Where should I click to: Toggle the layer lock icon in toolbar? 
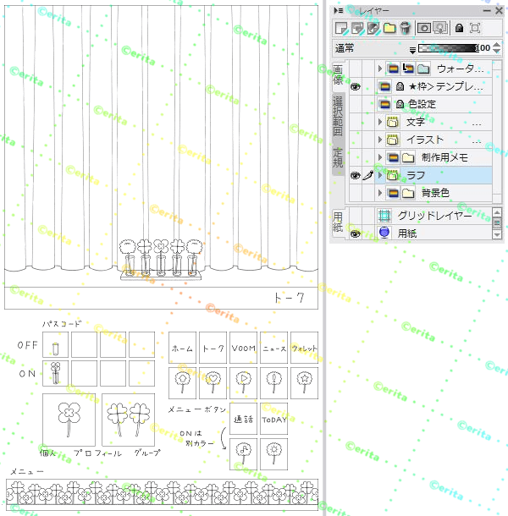[459, 28]
